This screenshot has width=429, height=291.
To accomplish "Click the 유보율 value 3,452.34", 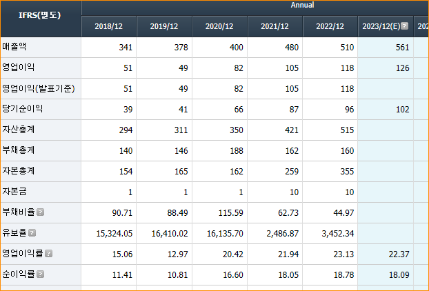I will [x=338, y=234].
